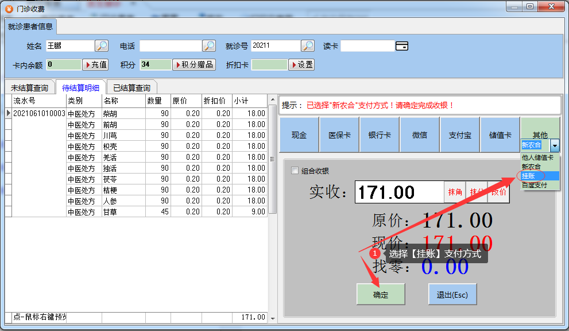The image size is (569, 331).
Task: Select the 柴胡 row name cell
Action: (x=123, y=113)
